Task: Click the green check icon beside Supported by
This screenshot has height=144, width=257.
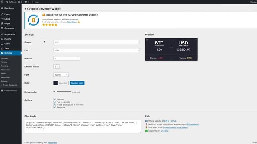Action: point(146,131)
